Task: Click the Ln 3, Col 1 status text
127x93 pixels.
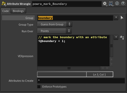Action: click(99, 75)
